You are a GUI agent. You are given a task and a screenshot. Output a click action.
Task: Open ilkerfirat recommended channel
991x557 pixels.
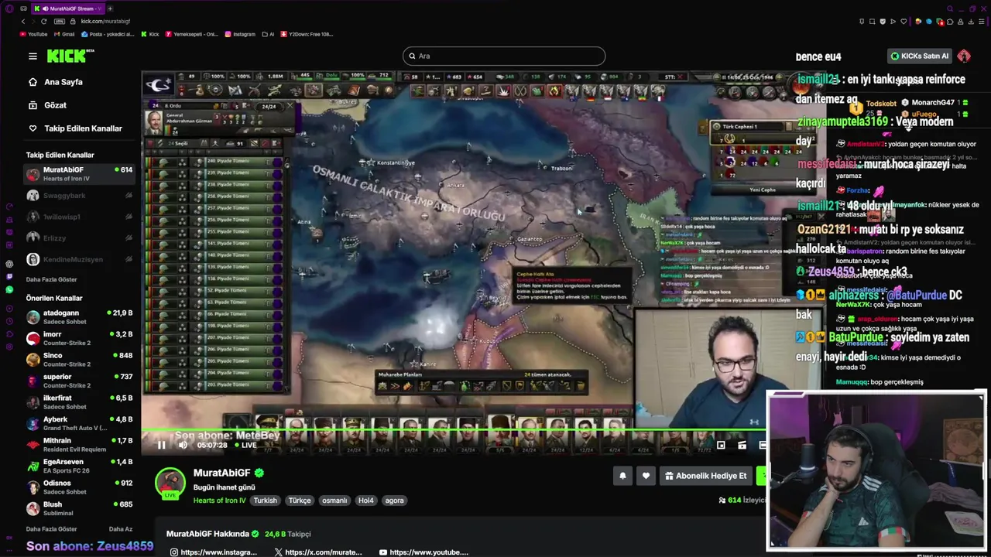point(79,402)
